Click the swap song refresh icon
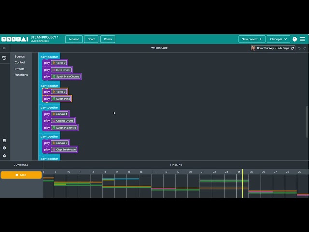Viewport: 309px width, 232px height. 293,48
